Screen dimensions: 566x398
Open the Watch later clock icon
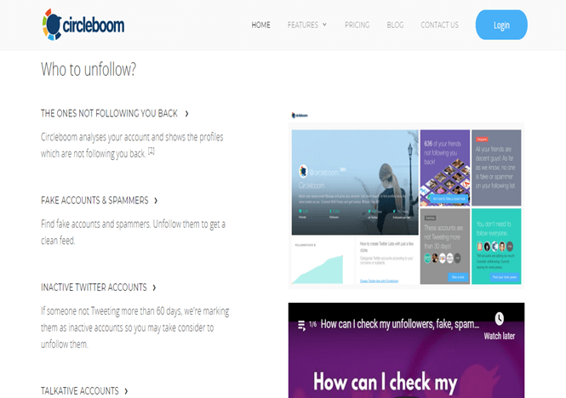pyautogui.click(x=500, y=319)
